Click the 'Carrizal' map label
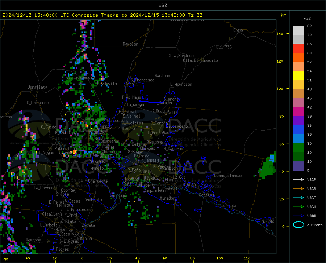The image size is (326, 263). coord(118,195)
